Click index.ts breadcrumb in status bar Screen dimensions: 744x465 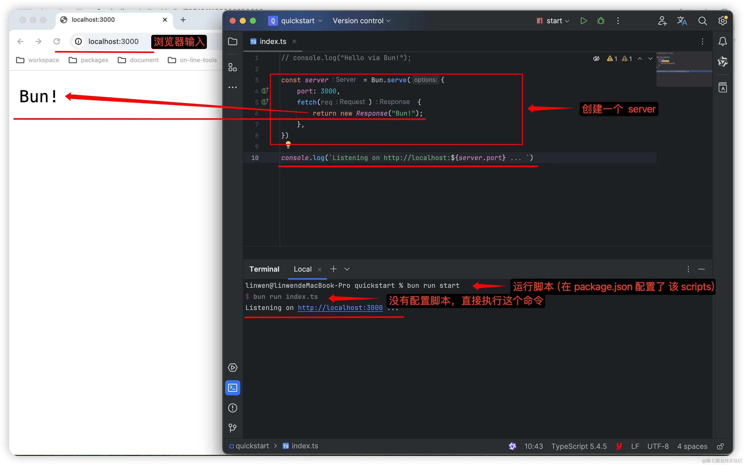pyautogui.click(x=300, y=446)
